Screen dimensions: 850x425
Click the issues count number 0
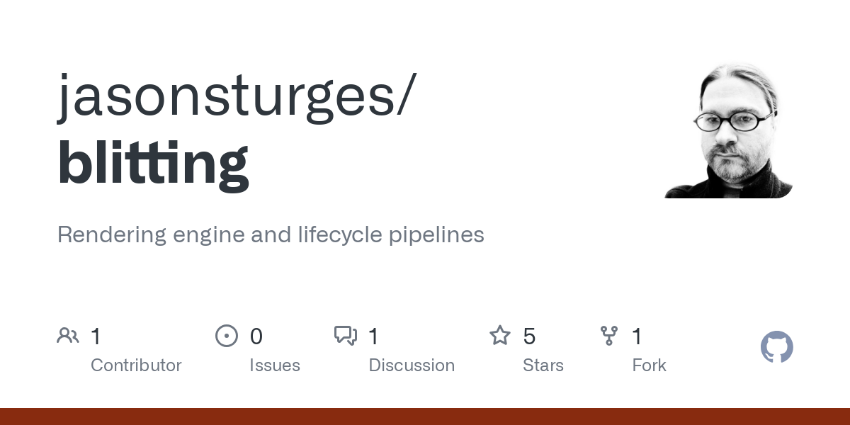[256, 336]
